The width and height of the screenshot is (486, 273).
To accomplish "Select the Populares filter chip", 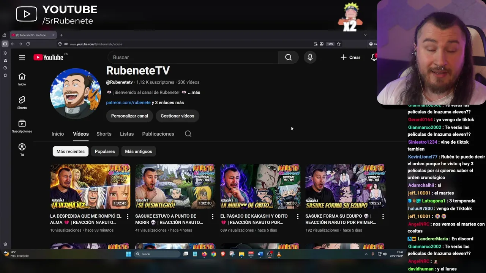I will click(x=105, y=152).
